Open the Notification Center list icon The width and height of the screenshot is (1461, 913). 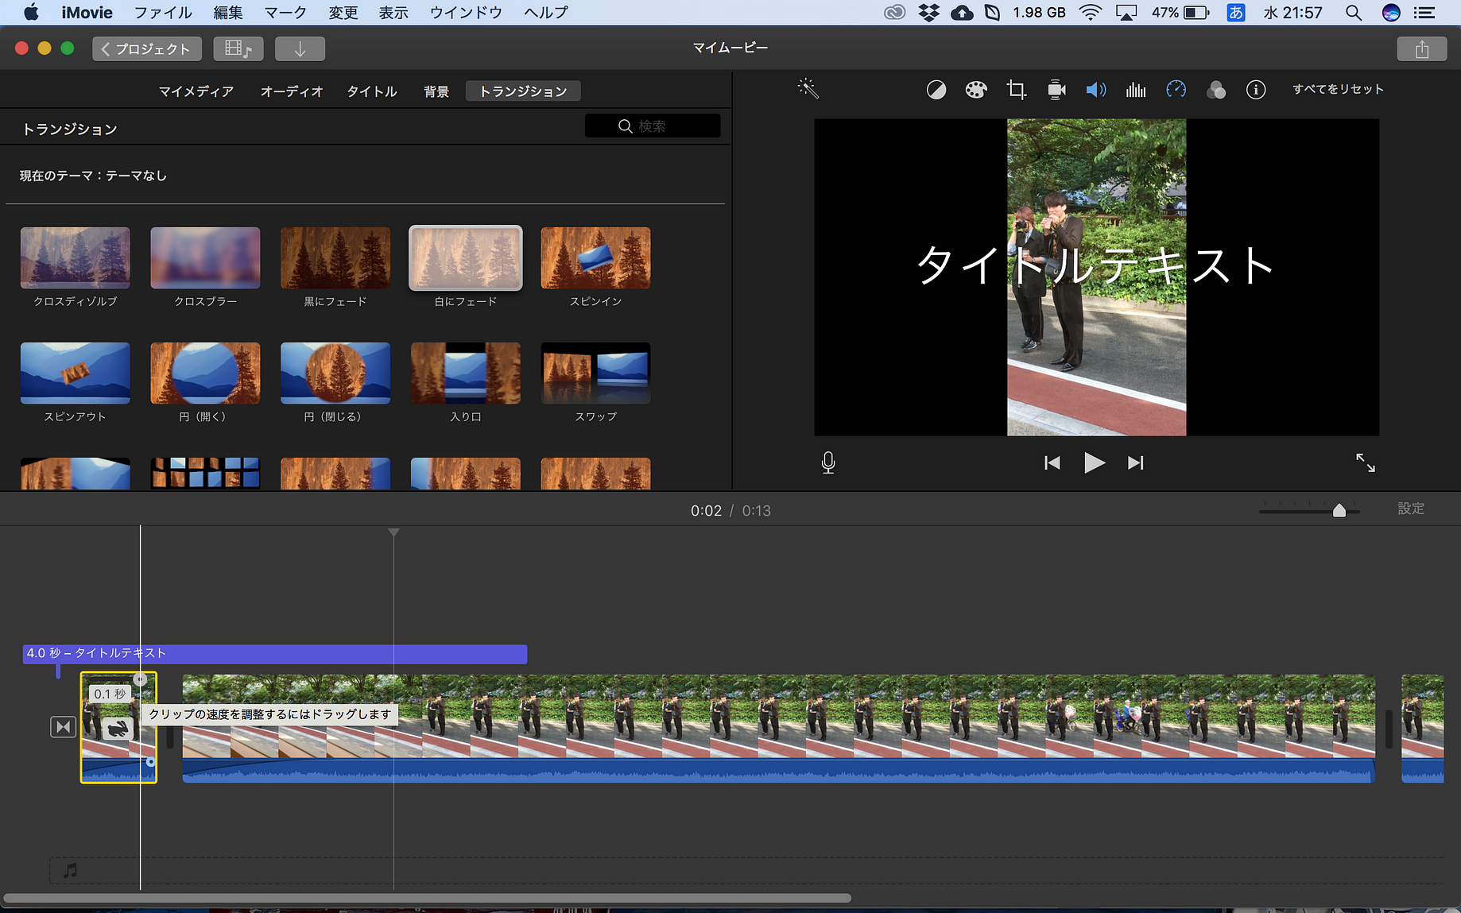pyautogui.click(x=1424, y=13)
